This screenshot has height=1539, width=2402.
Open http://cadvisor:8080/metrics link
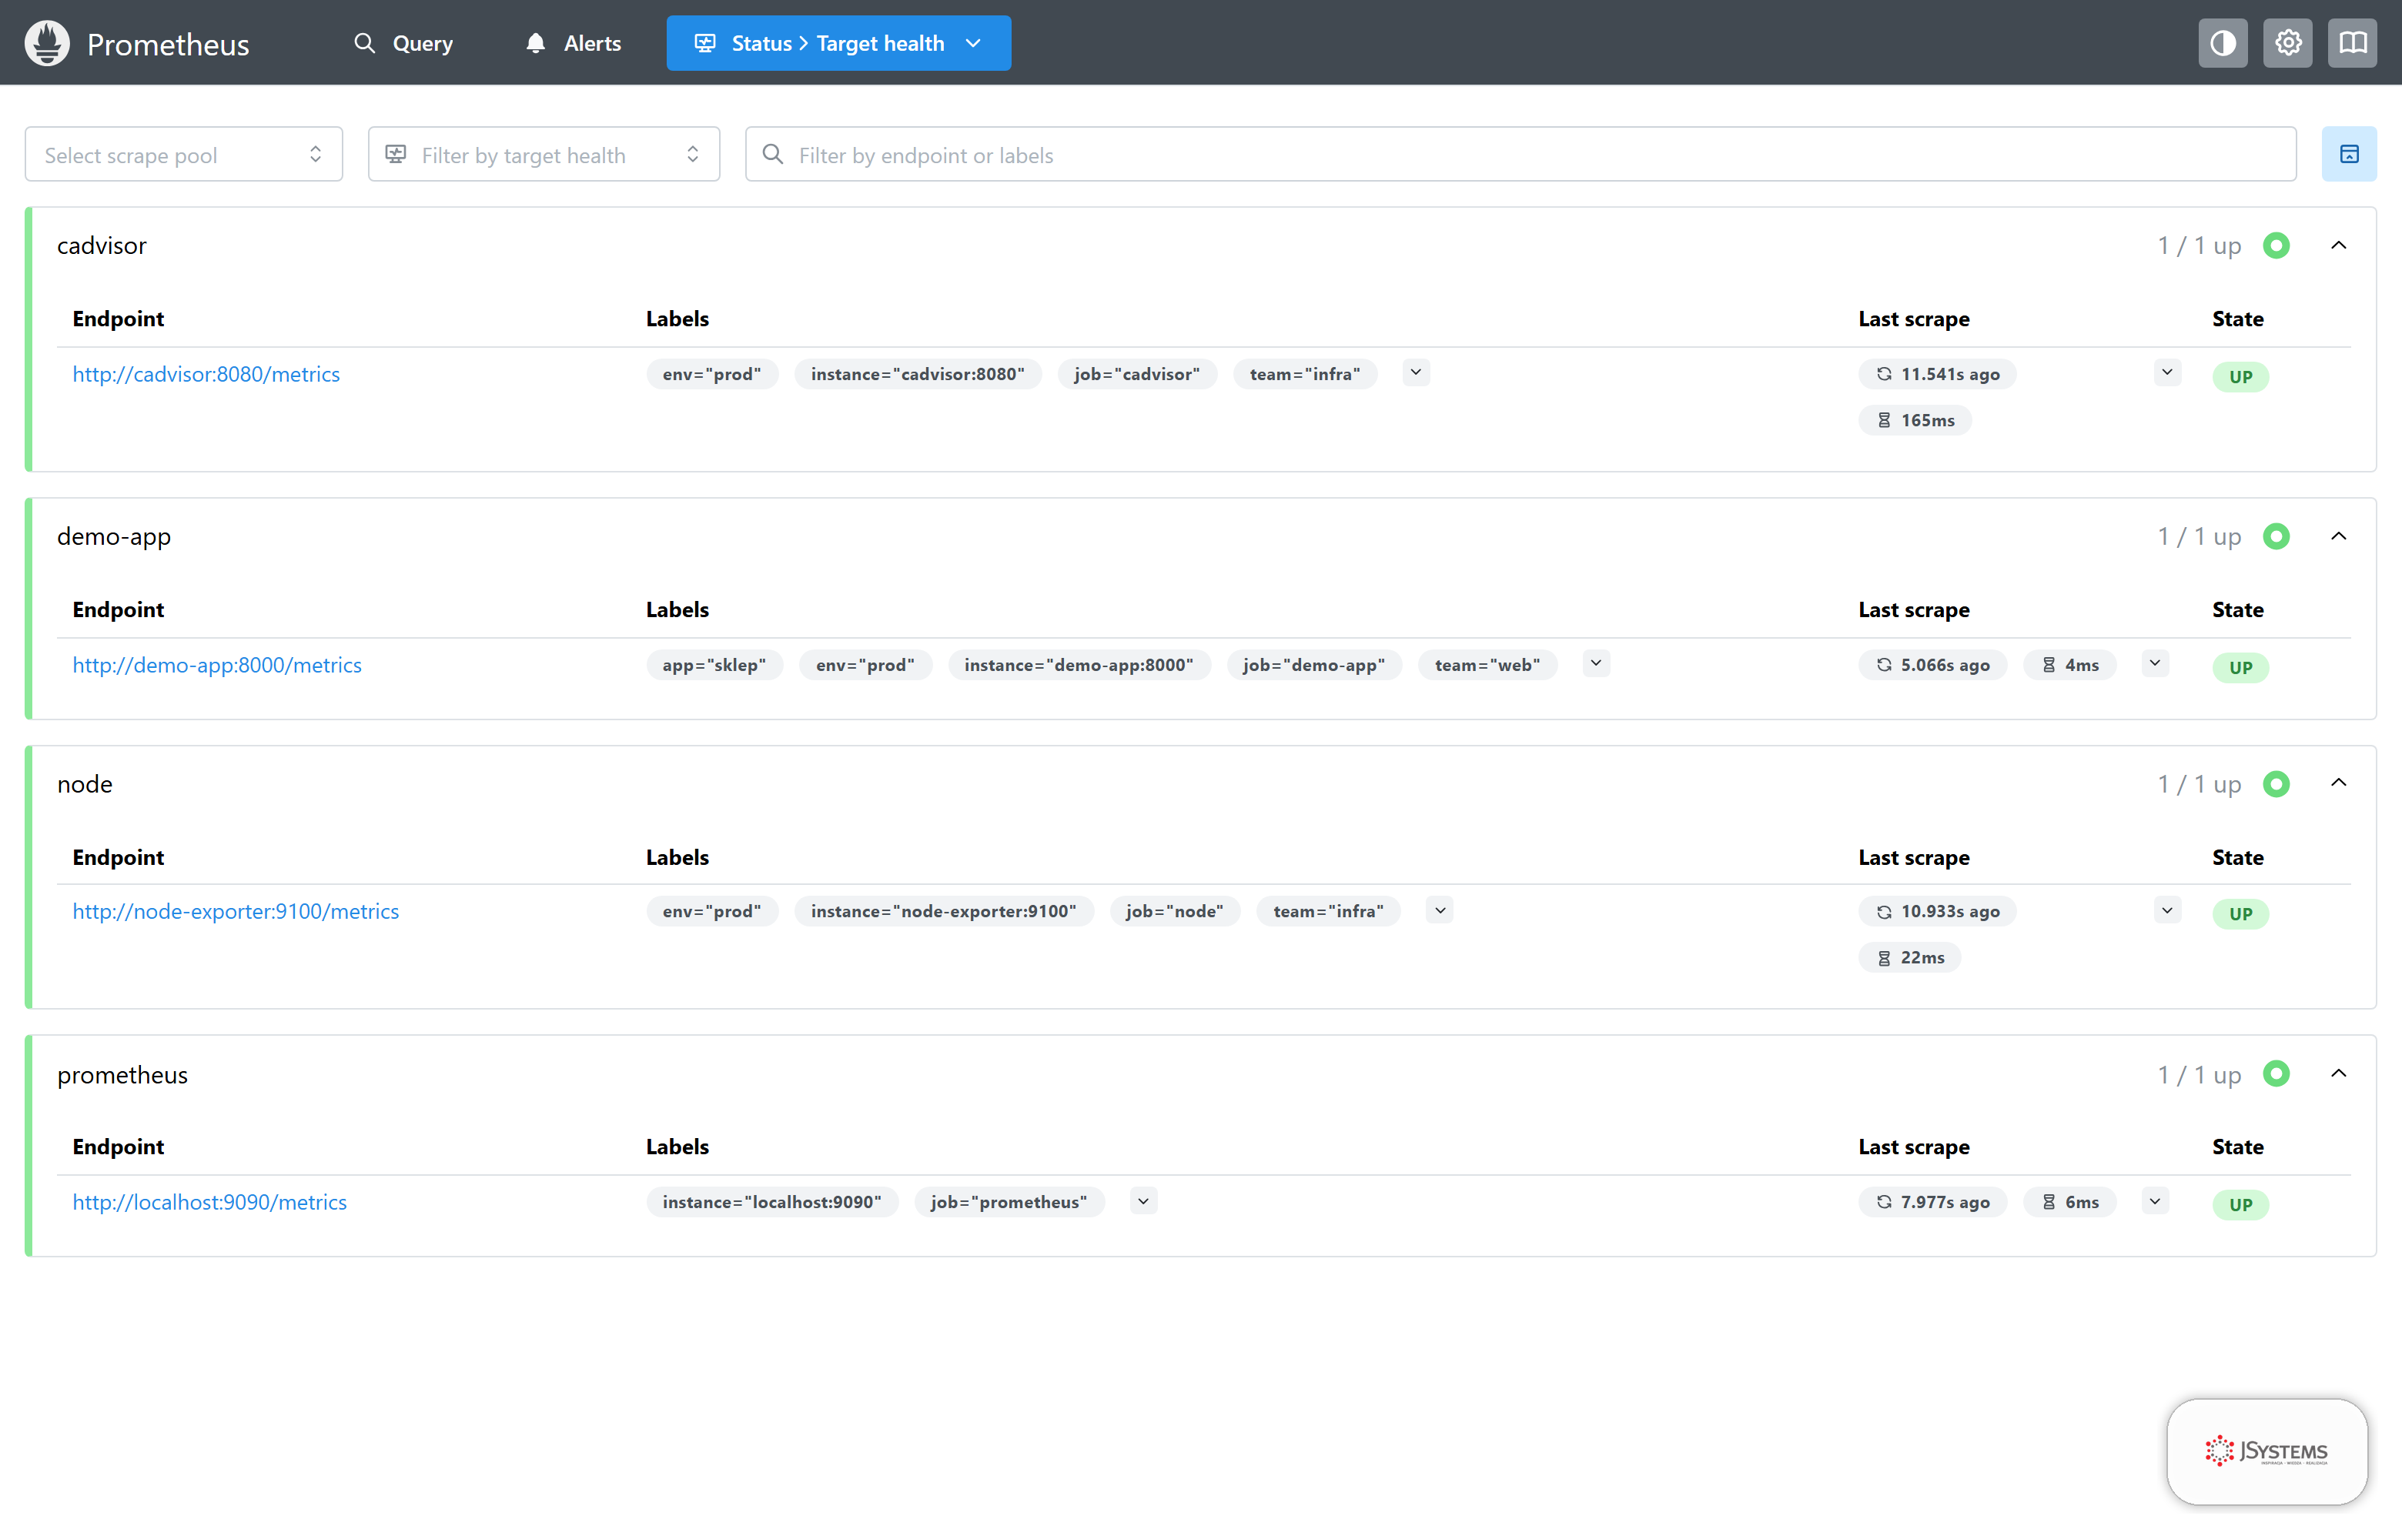click(206, 374)
